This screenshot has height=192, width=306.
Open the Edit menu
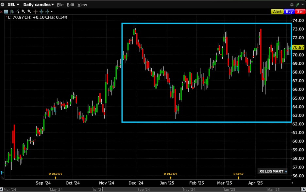(x=70, y=5)
